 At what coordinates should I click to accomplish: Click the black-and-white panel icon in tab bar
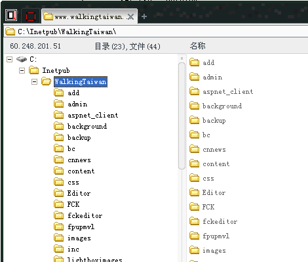coord(11,15)
